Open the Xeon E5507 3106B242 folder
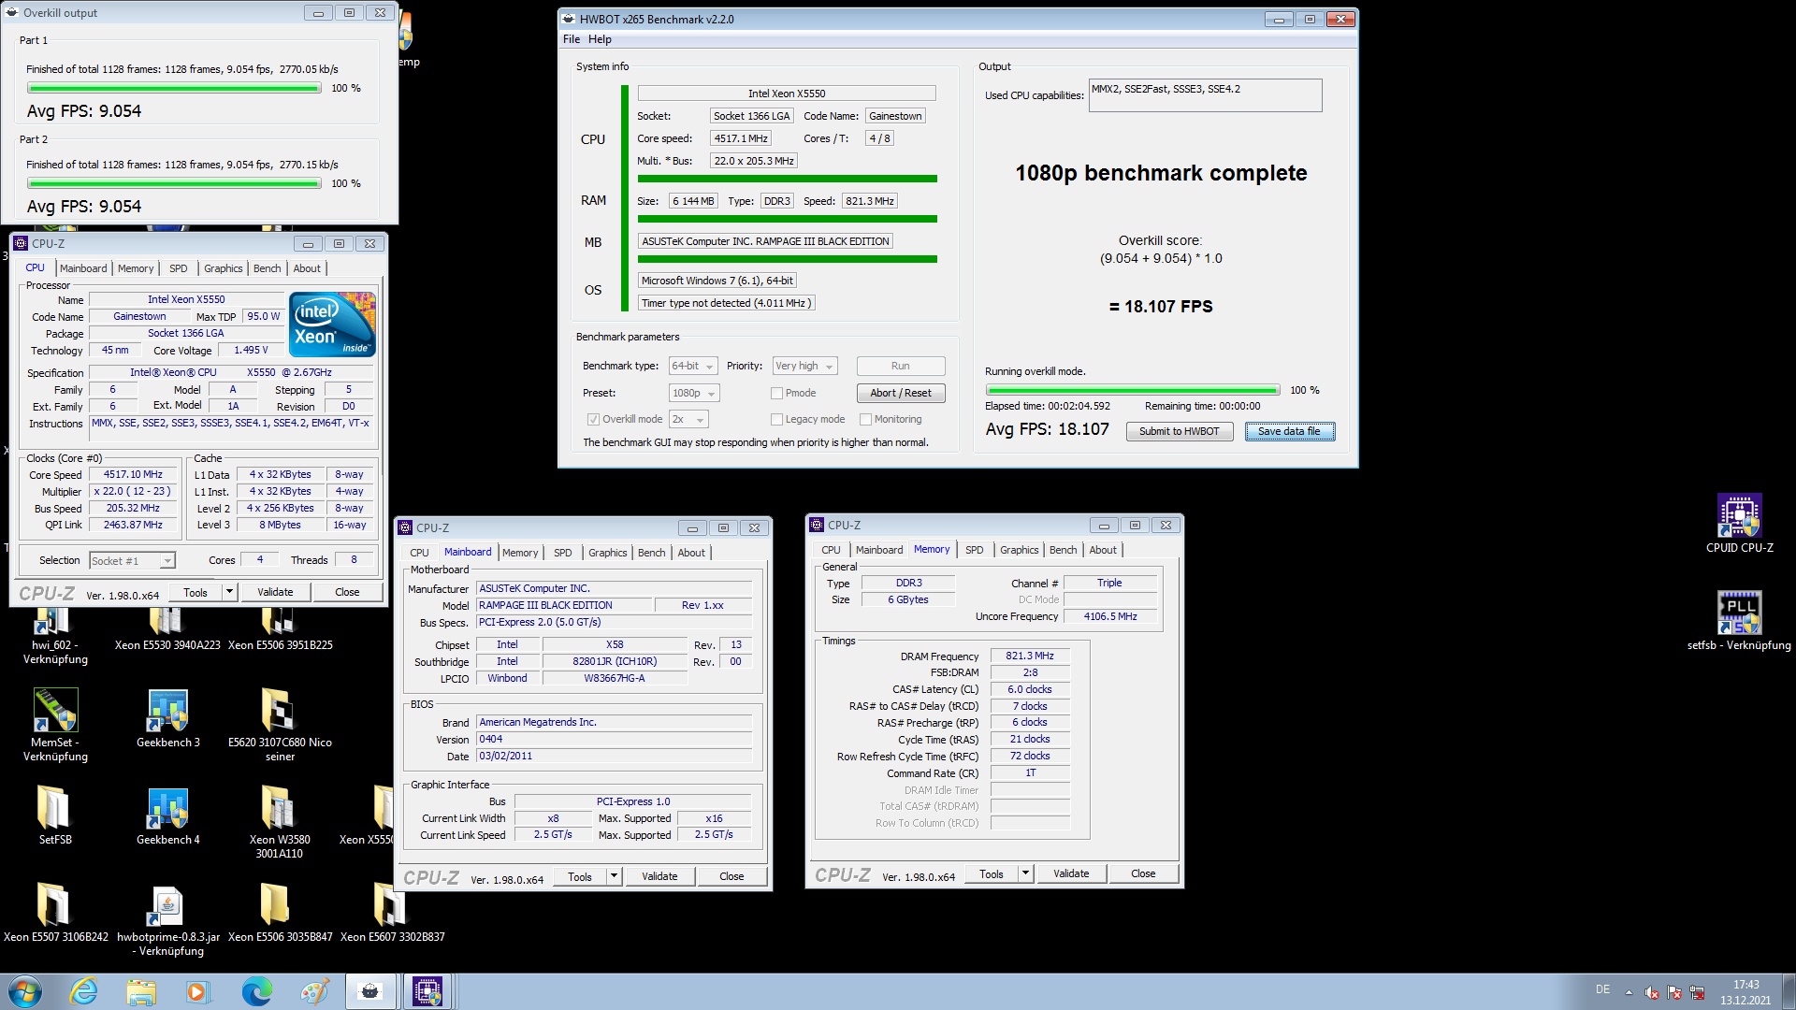The width and height of the screenshot is (1796, 1010). point(55,913)
